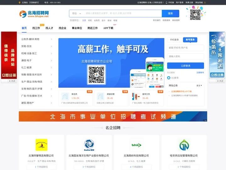Image resolution: width=226 pixels, height=170 pixels.
Task: Click the search keyword input field
Action: coord(123,14)
